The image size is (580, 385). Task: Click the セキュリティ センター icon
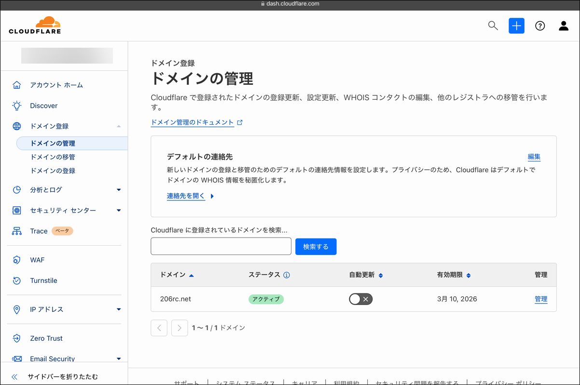pyautogui.click(x=17, y=211)
